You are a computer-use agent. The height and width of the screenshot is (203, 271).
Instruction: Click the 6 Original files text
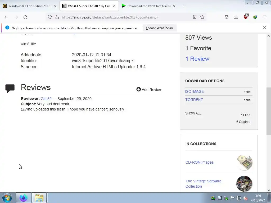[243, 122]
